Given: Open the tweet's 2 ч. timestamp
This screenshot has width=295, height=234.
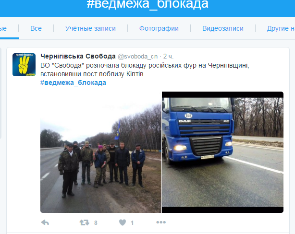Looking at the screenshot, I should pos(168,56).
